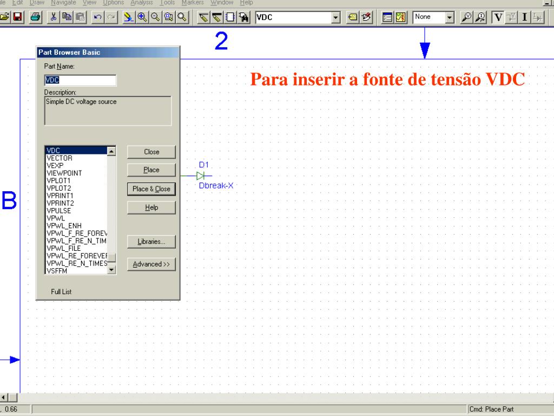Image resolution: width=554 pixels, height=416 pixels.
Task: Print the schematic using the printer icon
Action: (x=35, y=17)
